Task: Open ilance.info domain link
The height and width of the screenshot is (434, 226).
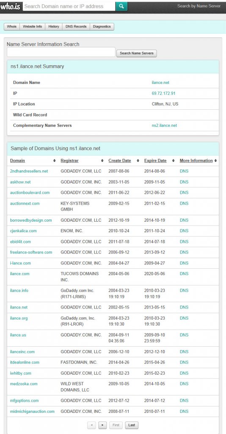Action: [19, 290]
